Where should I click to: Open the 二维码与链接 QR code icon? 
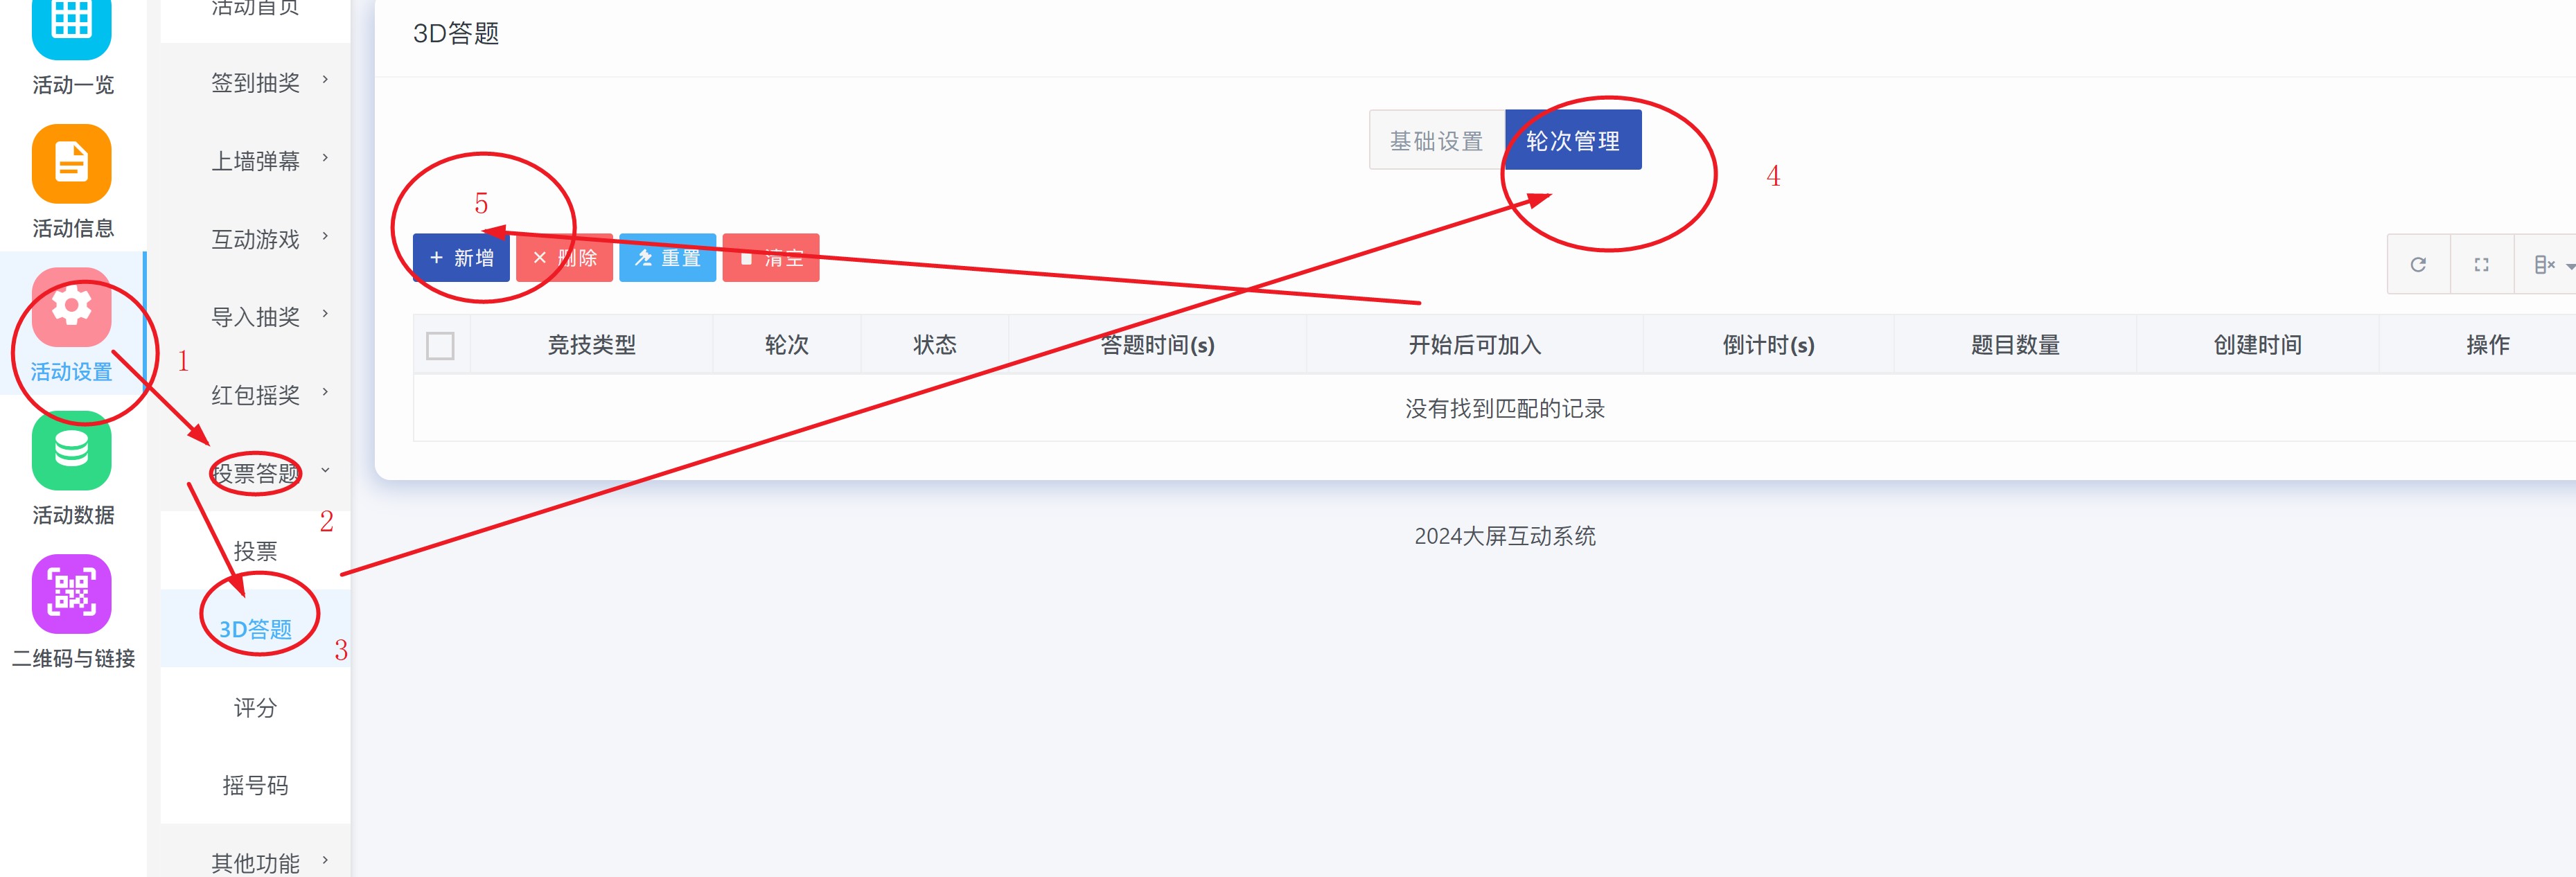pyautogui.click(x=71, y=594)
